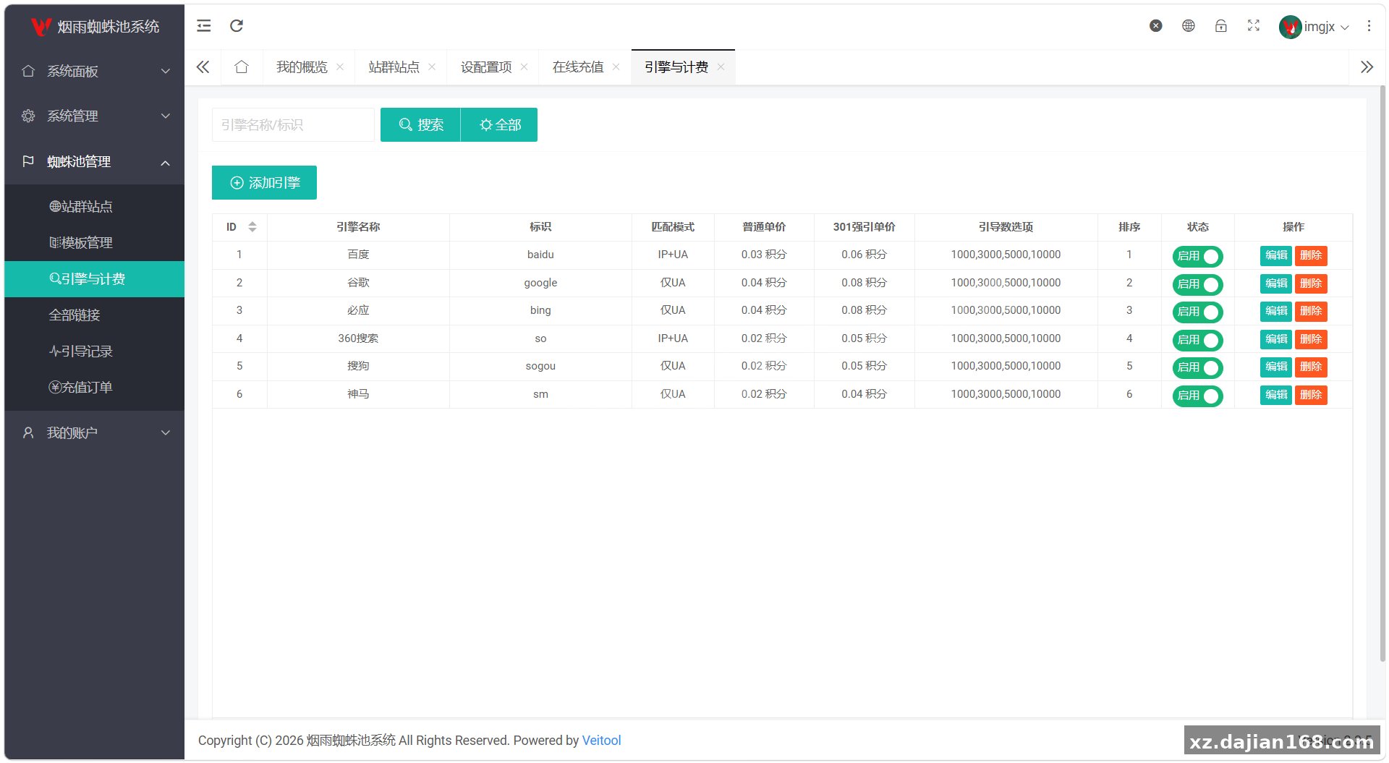This screenshot has height=763, width=1389.
Task: Toggle 启用 switch for 百度 row
Action: tap(1197, 256)
